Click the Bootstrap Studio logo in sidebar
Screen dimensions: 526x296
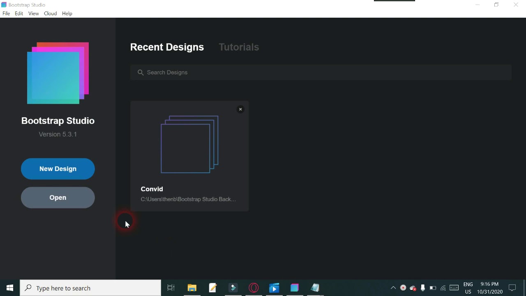pyautogui.click(x=58, y=73)
